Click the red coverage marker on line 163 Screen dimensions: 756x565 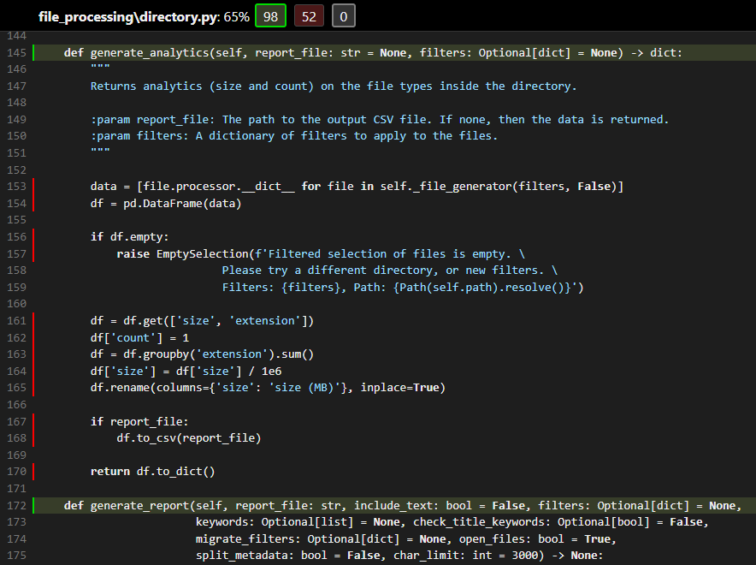pos(32,354)
